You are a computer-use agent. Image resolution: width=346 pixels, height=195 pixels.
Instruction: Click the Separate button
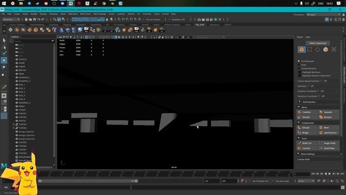329,112
